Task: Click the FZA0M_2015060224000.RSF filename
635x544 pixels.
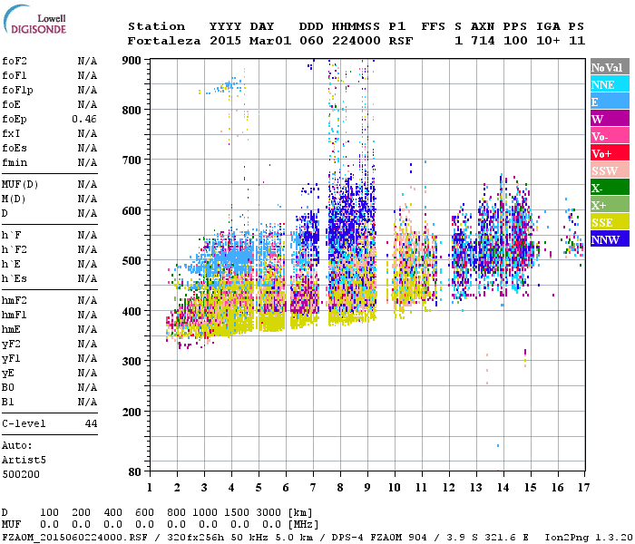Action: click(74, 537)
